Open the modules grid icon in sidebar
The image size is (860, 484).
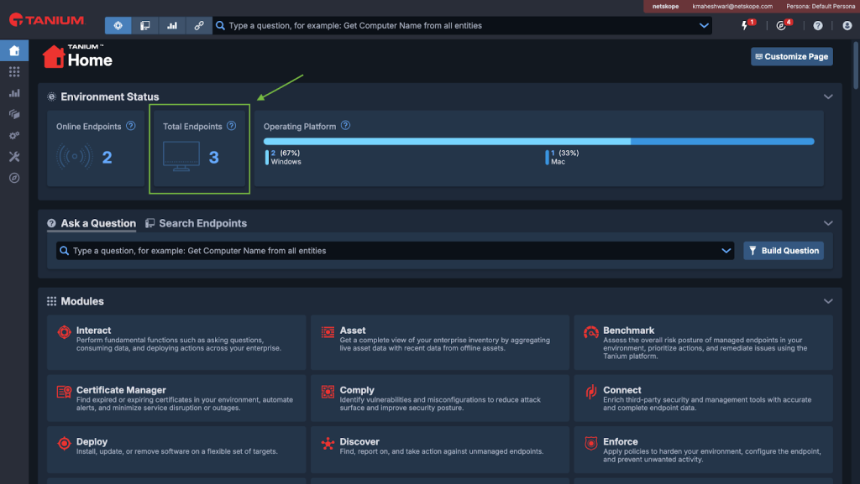pyautogui.click(x=14, y=72)
